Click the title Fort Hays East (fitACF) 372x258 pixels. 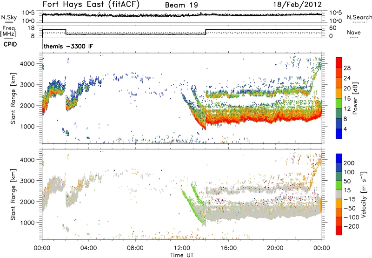[x=91, y=5]
